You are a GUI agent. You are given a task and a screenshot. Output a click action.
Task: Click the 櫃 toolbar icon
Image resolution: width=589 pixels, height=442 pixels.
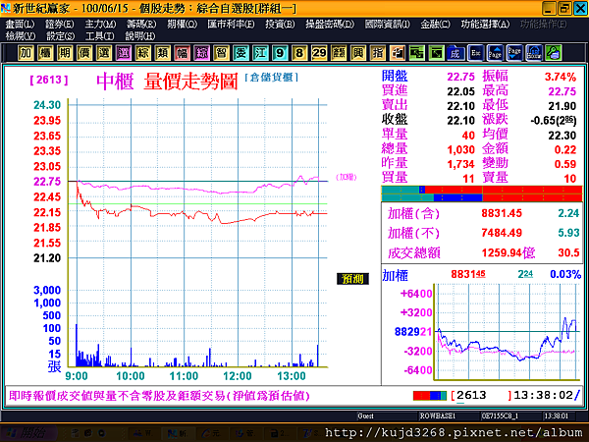(x=45, y=53)
